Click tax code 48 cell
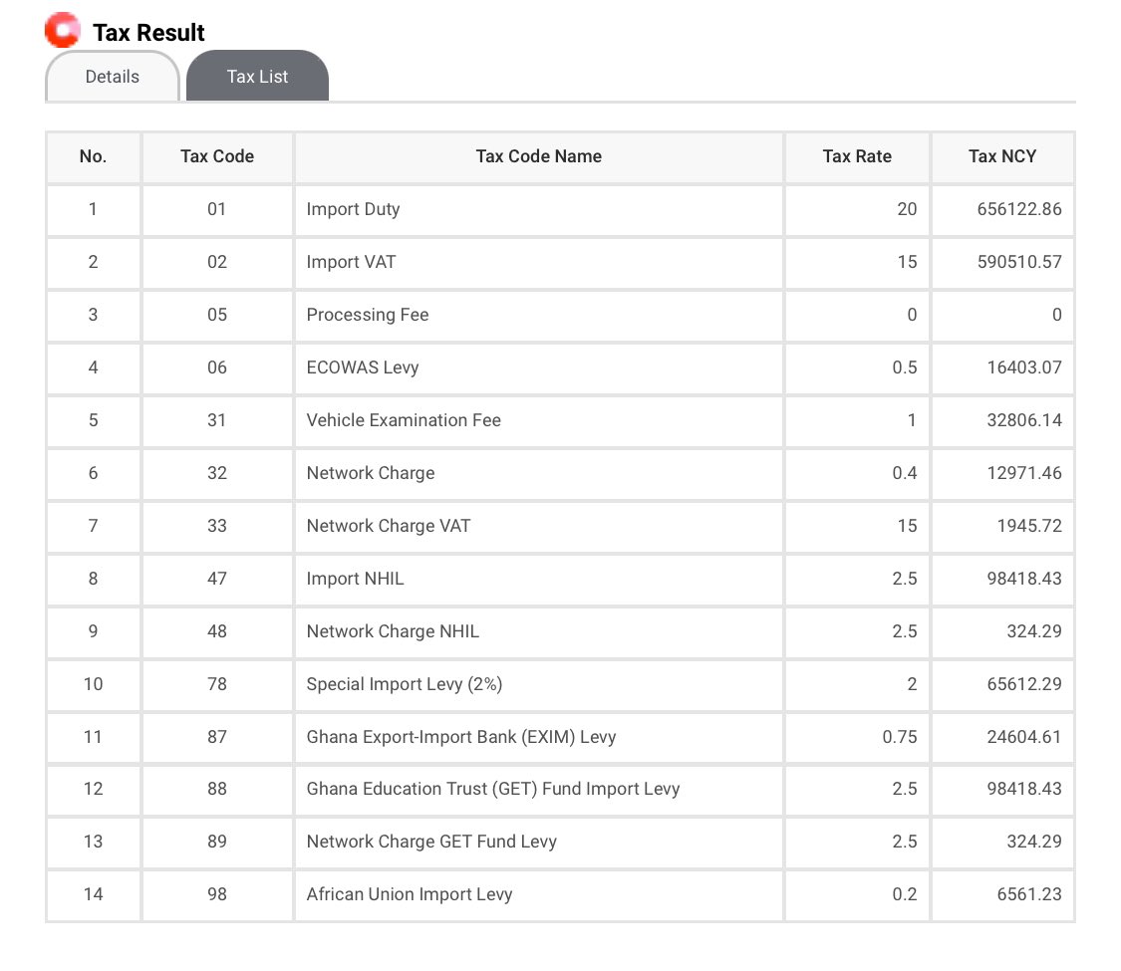 pos(217,631)
